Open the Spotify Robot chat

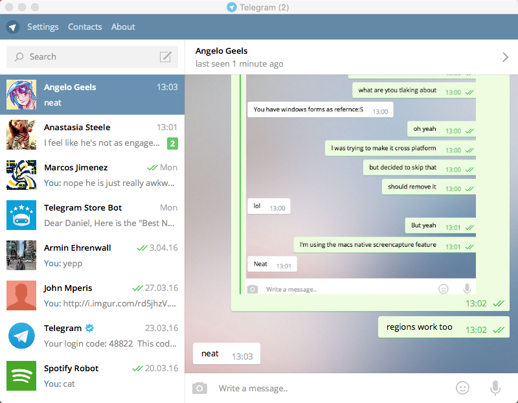click(92, 376)
